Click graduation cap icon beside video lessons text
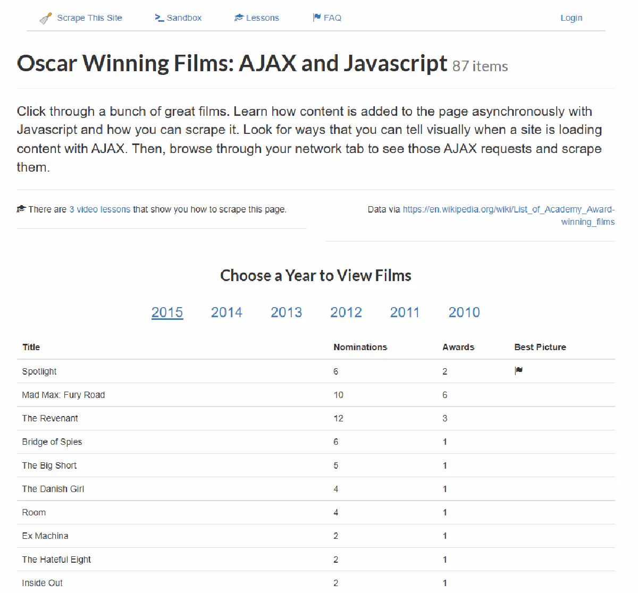Image resolution: width=638 pixels, height=593 pixels. (x=21, y=209)
